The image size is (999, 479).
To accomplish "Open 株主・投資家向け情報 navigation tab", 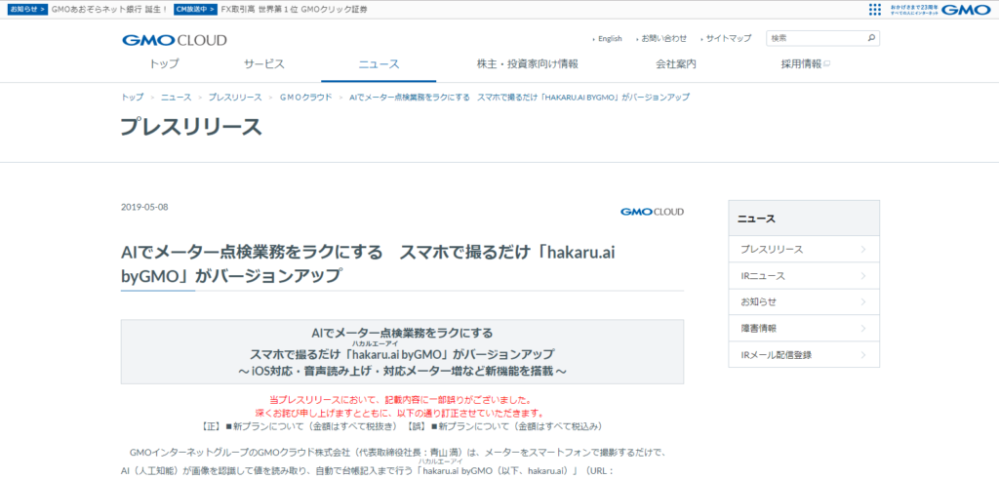I will coord(528,63).
